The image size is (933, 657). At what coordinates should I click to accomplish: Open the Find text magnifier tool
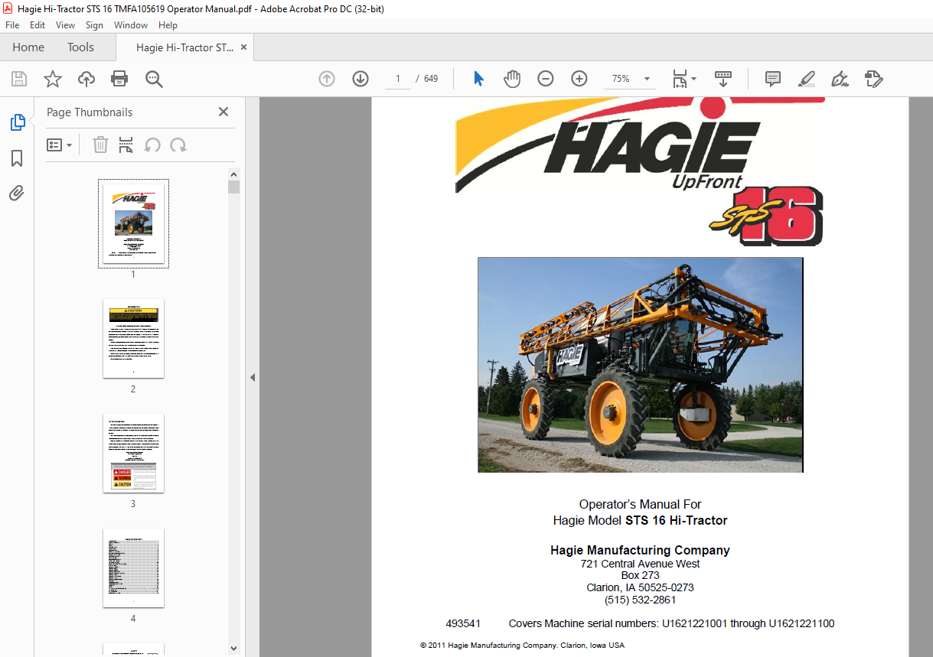[x=154, y=79]
